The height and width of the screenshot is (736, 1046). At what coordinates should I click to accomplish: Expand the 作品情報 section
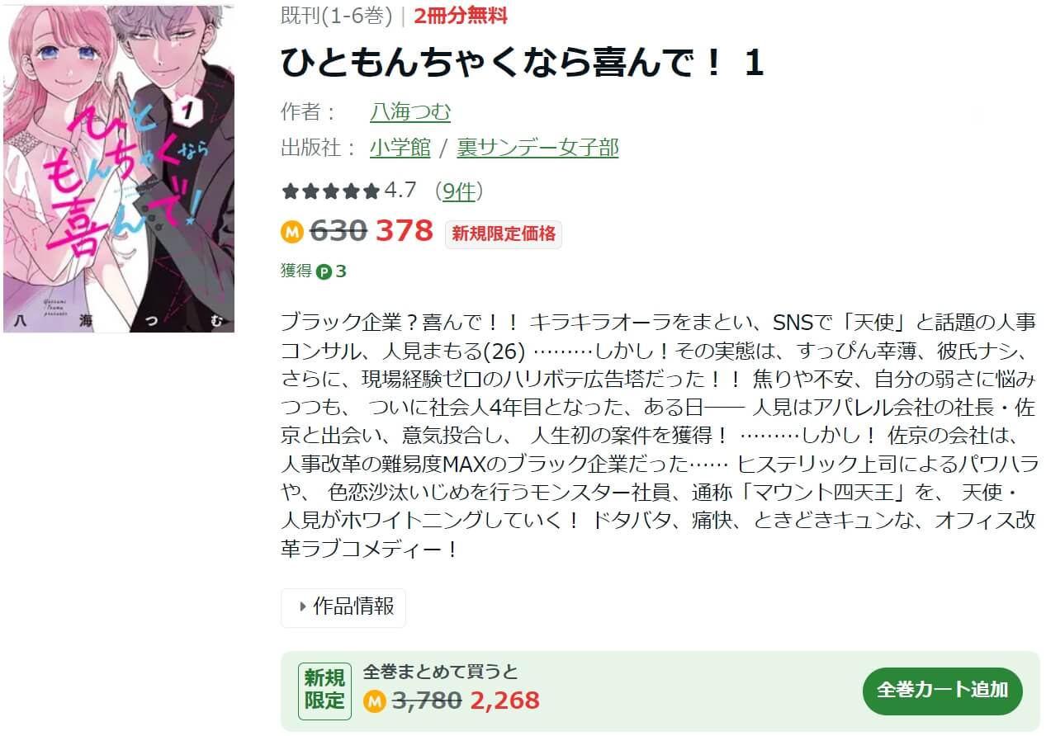tap(343, 607)
